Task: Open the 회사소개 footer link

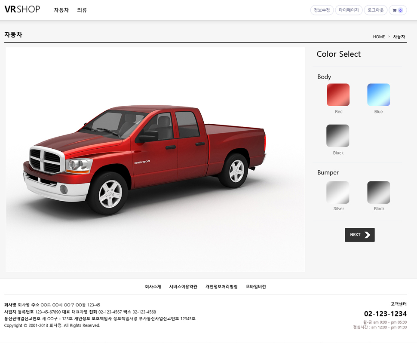Action: point(153,287)
